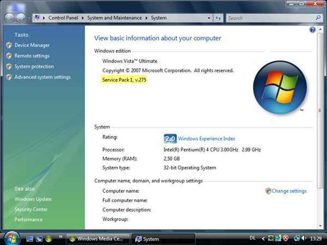Image resolution: width=327 pixels, height=245 pixels.
Task: Click the shield icon beside Advanced system settings
Action: pos(9,77)
